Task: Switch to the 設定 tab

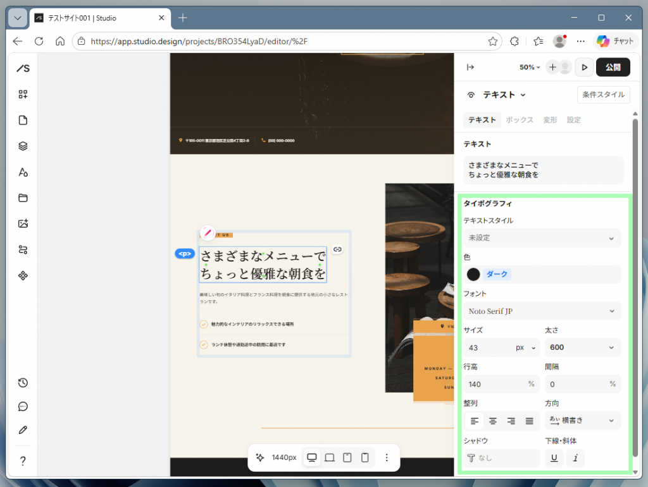Action: [x=573, y=120]
